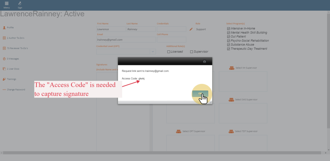The image size is (330, 161).
Task: Uncheck the Substance Abuse program checkbox
Action: pos(228,45)
